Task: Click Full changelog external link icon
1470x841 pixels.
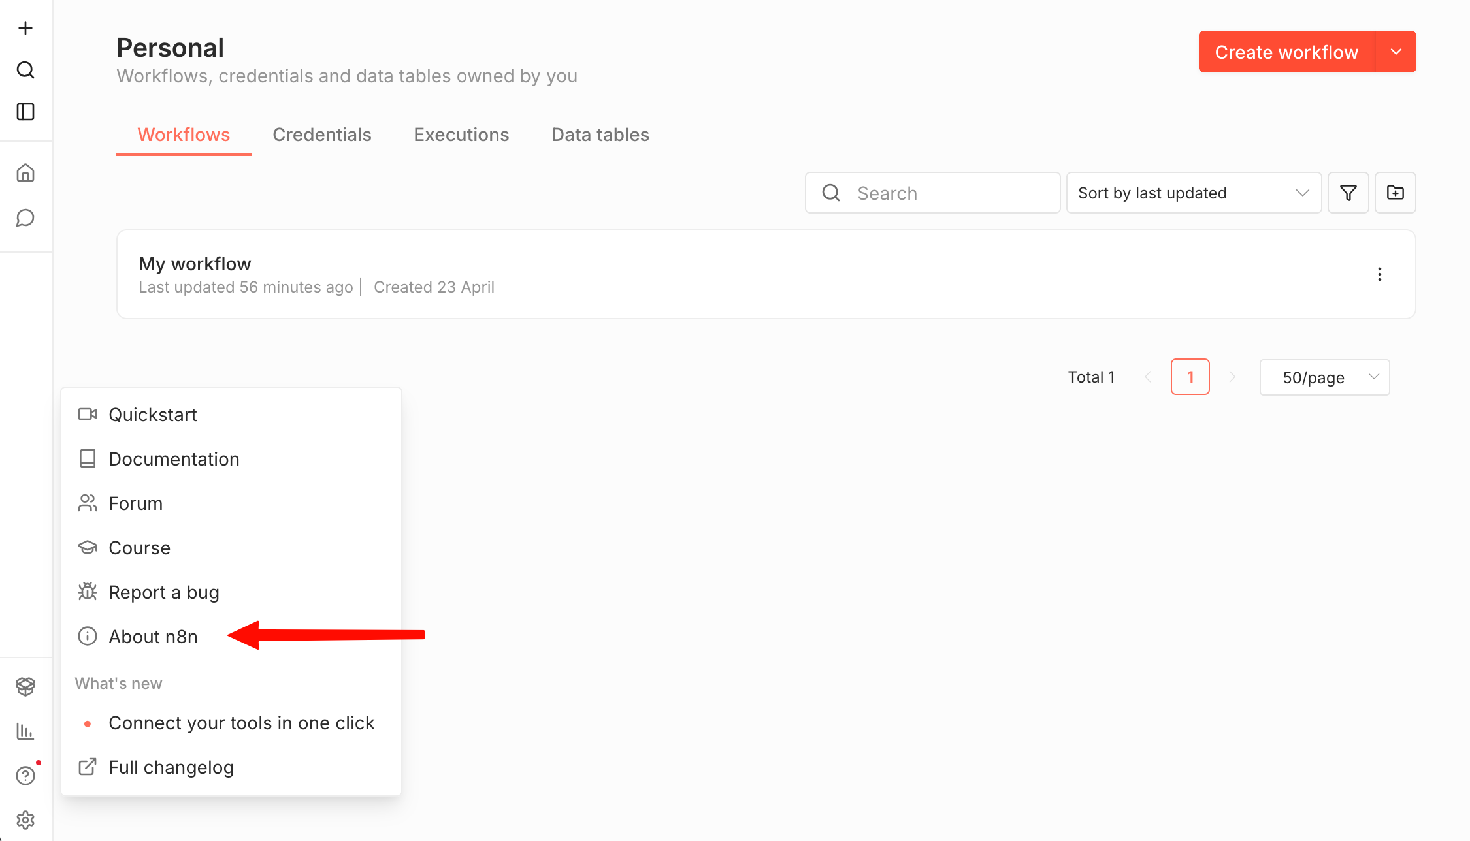Action: click(88, 767)
